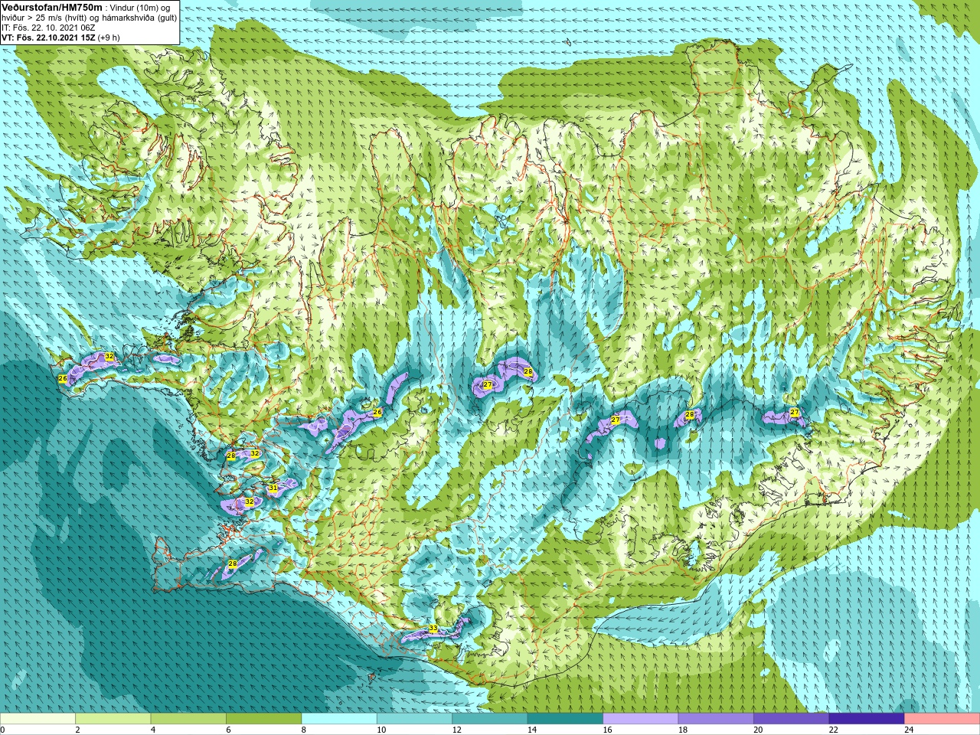Viewport: 980px width, 735px height.
Task: Click the legend tick label 14
Action: click(x=532, y=730)
